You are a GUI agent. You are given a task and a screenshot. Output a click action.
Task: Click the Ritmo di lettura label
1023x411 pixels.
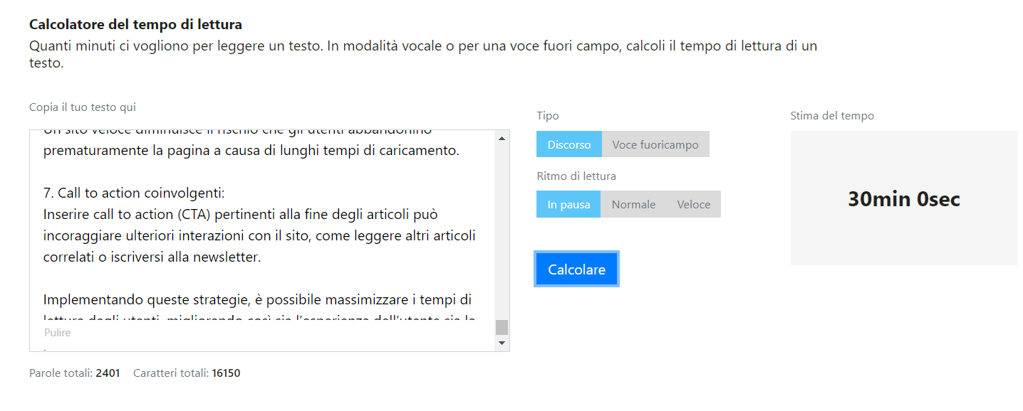pos(576,176)
